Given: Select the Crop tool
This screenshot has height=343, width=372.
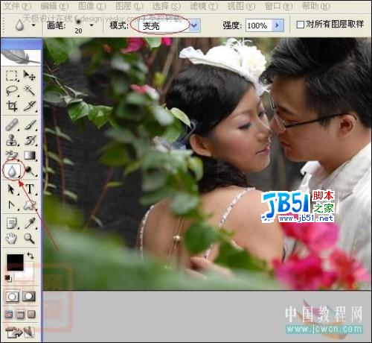Looking at the screenshot, I should click(x=12, y=107).
